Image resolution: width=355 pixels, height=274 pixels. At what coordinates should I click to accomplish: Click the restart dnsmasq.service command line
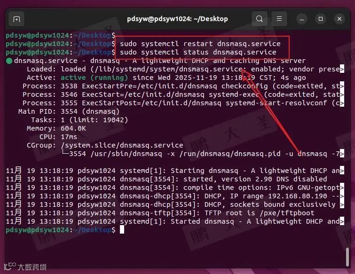click(200, 44)
